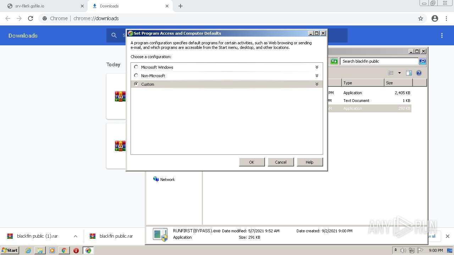
Task: Expand the Microsoft Windows configuration details
Action: [x=317, y=67]
